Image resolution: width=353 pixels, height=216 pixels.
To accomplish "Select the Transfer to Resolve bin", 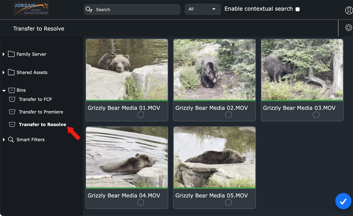I will [42, 124].
